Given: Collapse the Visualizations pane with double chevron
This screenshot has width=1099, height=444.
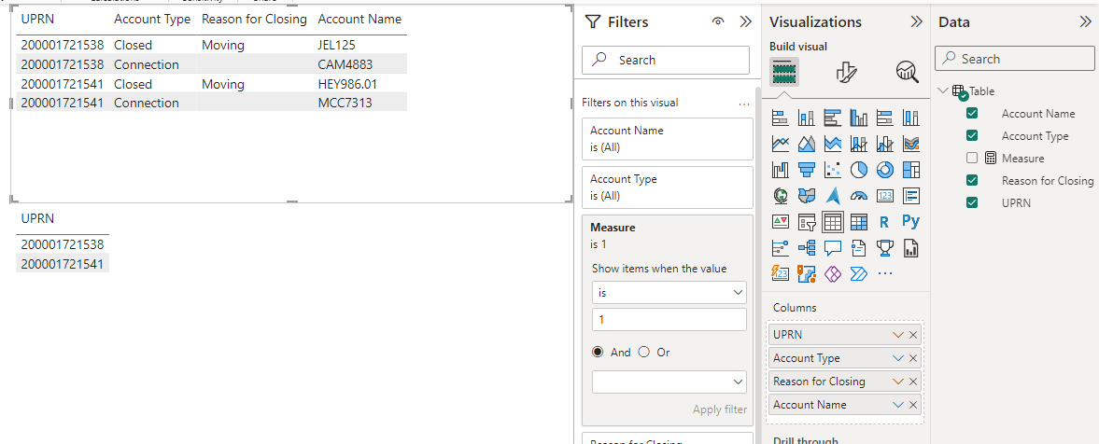Looking at the screenshot, I should point(916,21).
